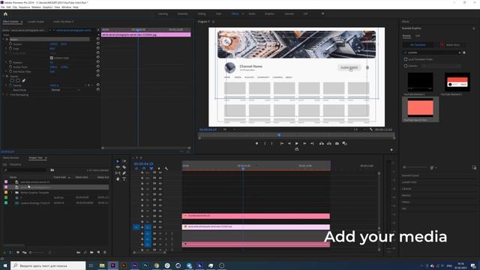Toggle eye visibility of the YouTube search intro track
Screen dimensions: 480x270
click(x=160, y=216)
